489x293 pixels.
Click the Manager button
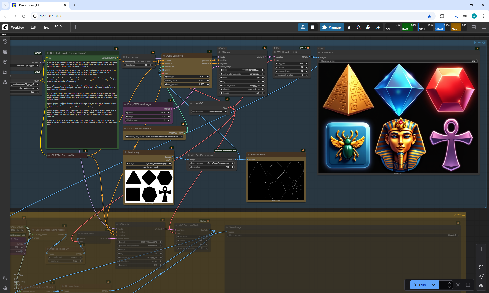coord(332,27)
